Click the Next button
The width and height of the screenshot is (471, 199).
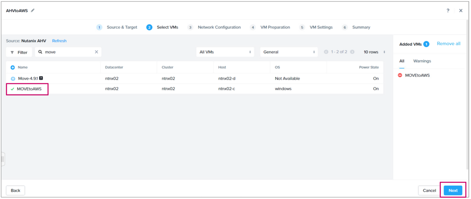click(x=453, y=190)
